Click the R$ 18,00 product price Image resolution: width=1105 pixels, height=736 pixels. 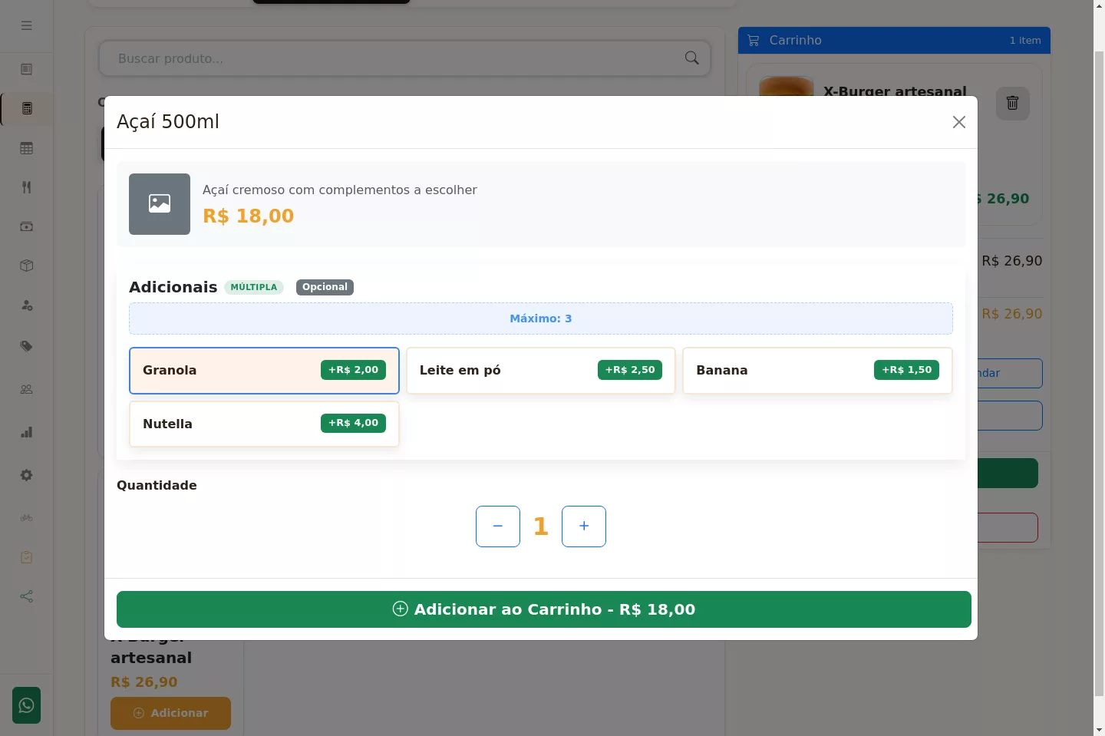[249, 216]
